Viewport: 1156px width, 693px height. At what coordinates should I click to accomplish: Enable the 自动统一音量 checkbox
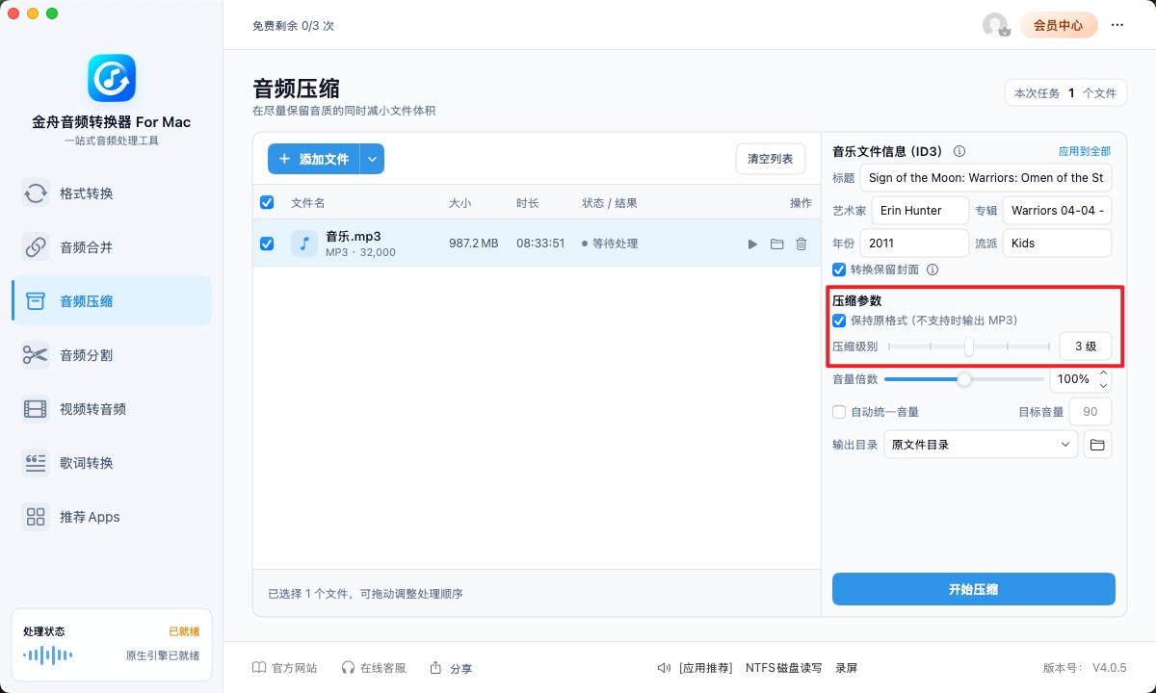pos(839,412)
